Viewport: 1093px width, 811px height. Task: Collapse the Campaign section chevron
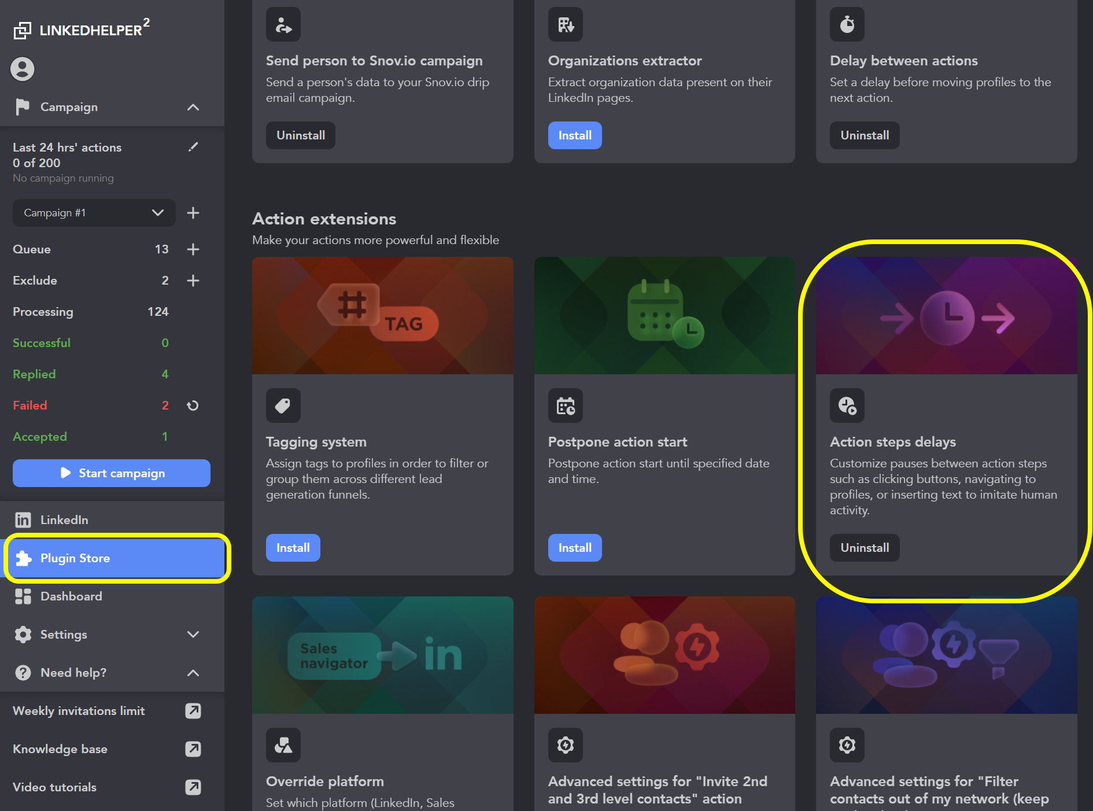(x=193, y=107)
